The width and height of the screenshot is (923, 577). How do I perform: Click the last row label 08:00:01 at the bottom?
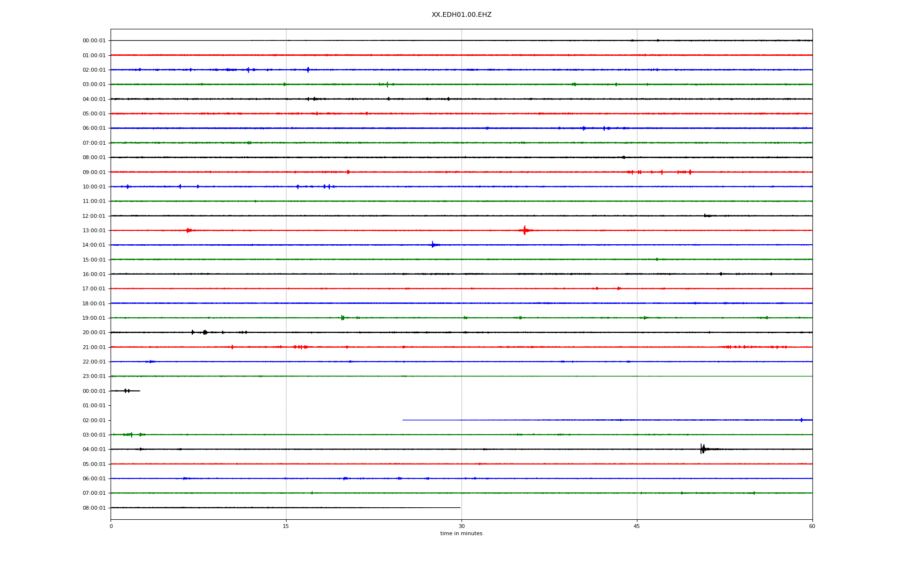coord(94,508)
